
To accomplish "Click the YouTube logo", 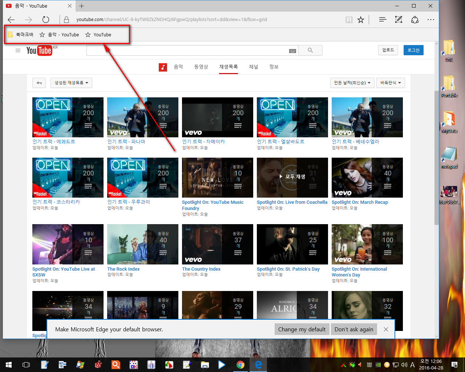I will click(x=39, y=50).
